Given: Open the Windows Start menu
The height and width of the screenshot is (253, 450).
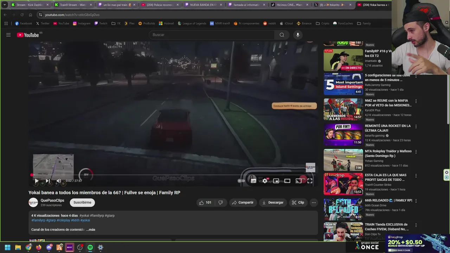Looking at the screenshot, I should pos(7,247).
